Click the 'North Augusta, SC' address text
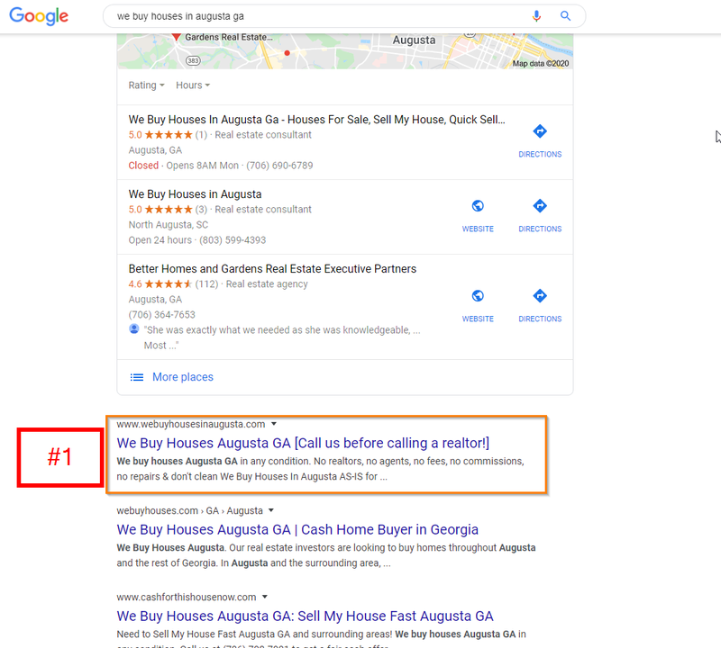The height and width of the screenshot is (648, 721). [x=169, y=225]
